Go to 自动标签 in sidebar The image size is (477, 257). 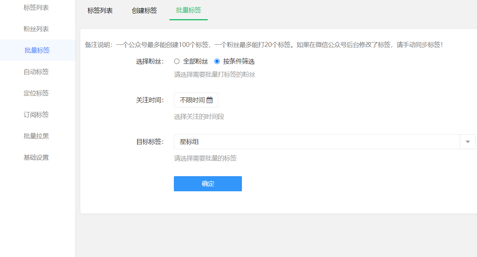click(36, 72)
